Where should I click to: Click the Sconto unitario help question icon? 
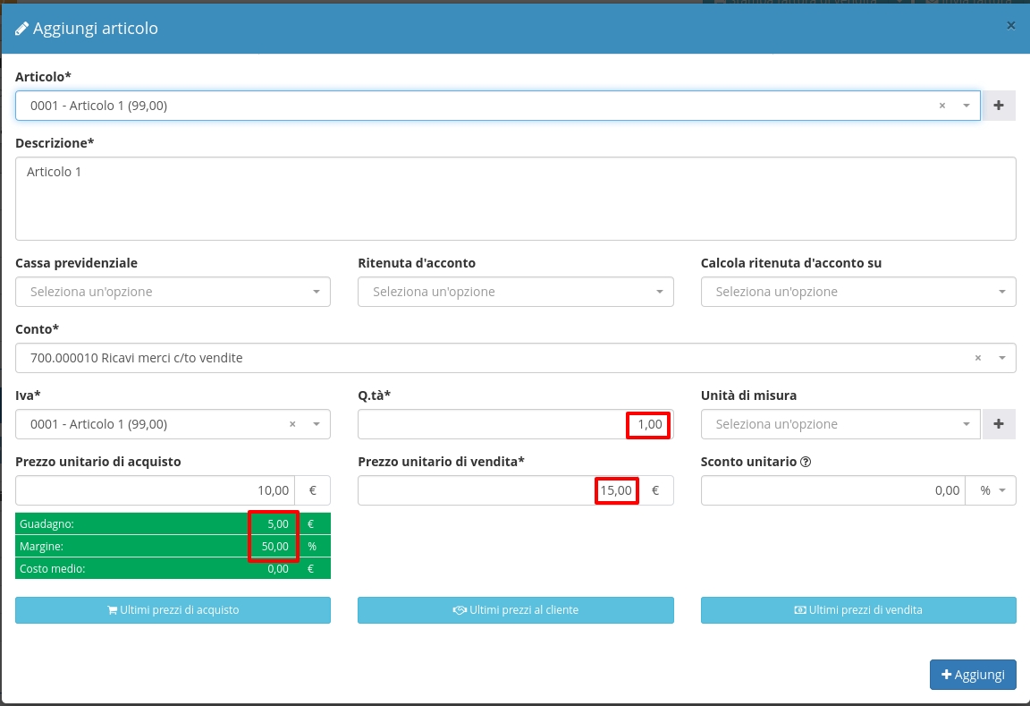tap(806, 463)
